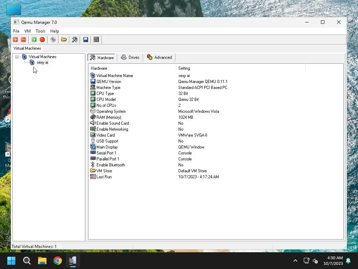
Task: Click the red plus new VM icon
Action: 15,40
